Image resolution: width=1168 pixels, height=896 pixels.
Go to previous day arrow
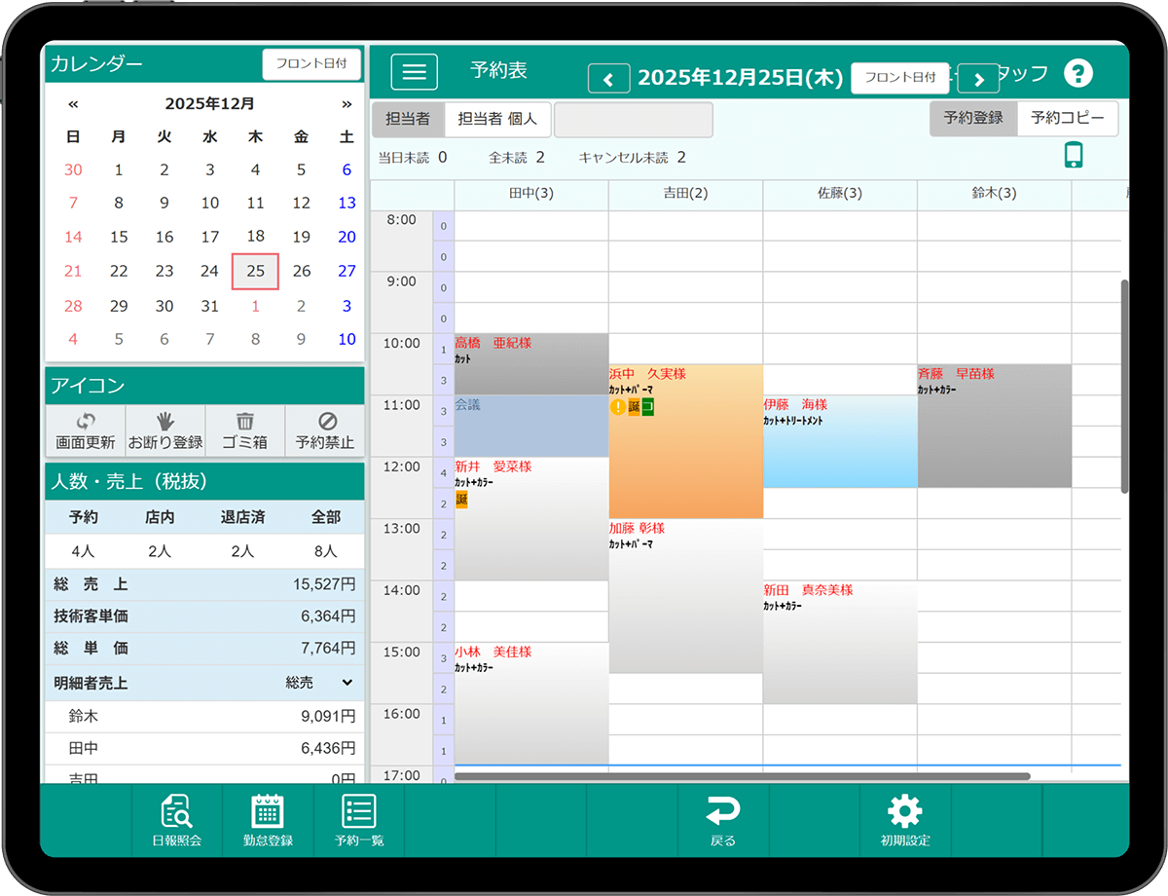[609, 79]
